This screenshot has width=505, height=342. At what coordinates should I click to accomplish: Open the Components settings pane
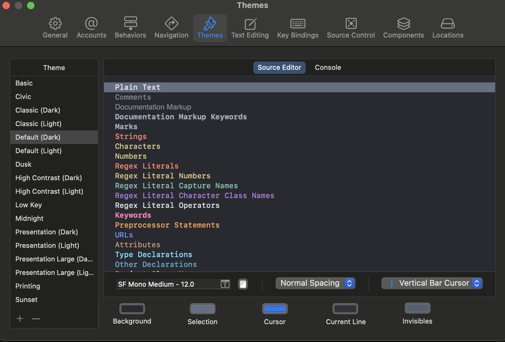pos(404,28)
